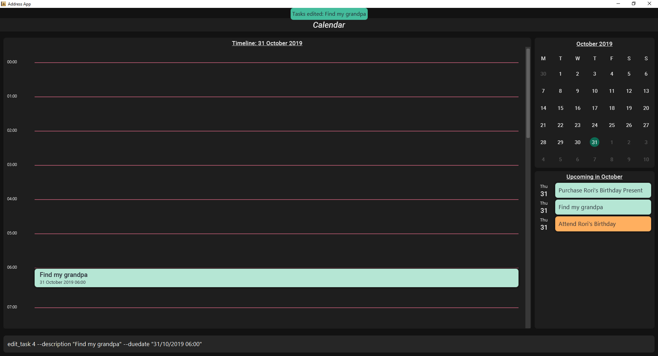658x356 pixels.
Task: Select day 26 in the calendar
Action: pyautogui.click(x=629, y=125)
